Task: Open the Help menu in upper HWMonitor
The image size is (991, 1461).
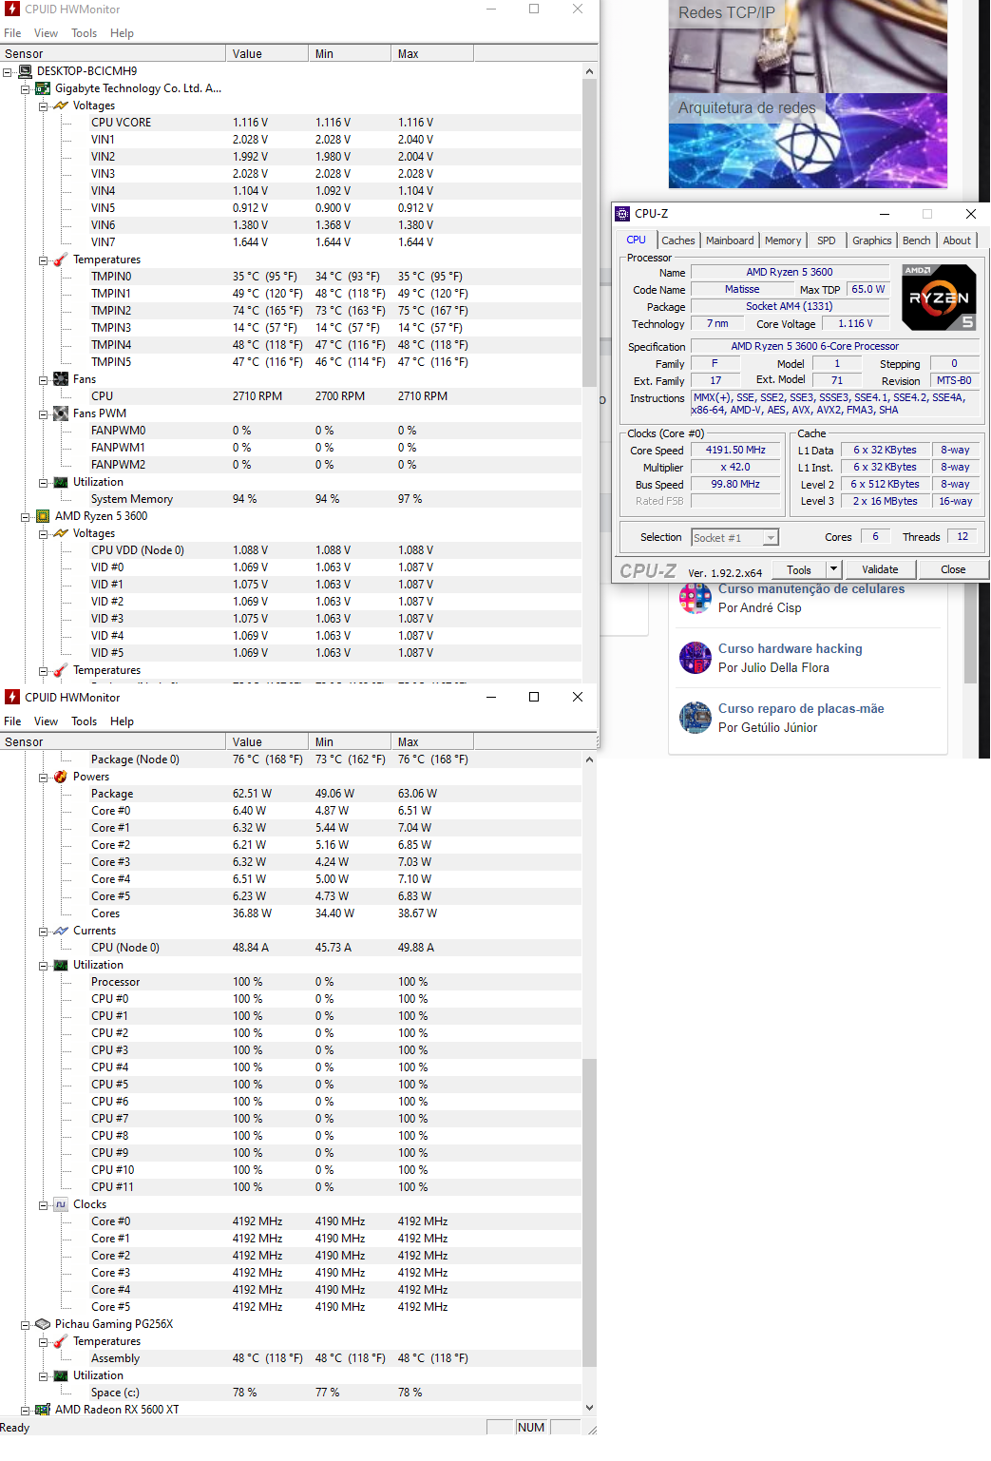Action: tap(122, 33)
